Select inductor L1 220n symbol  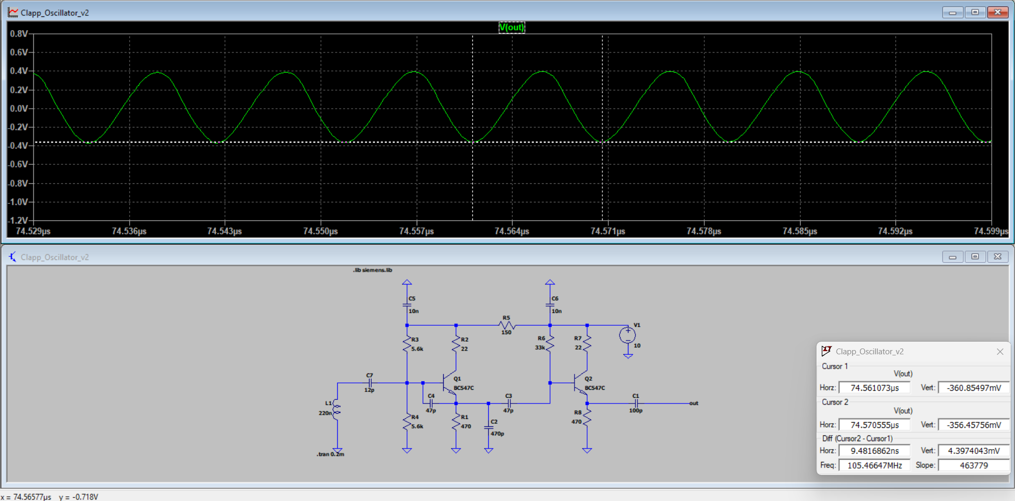coord(336,409)
